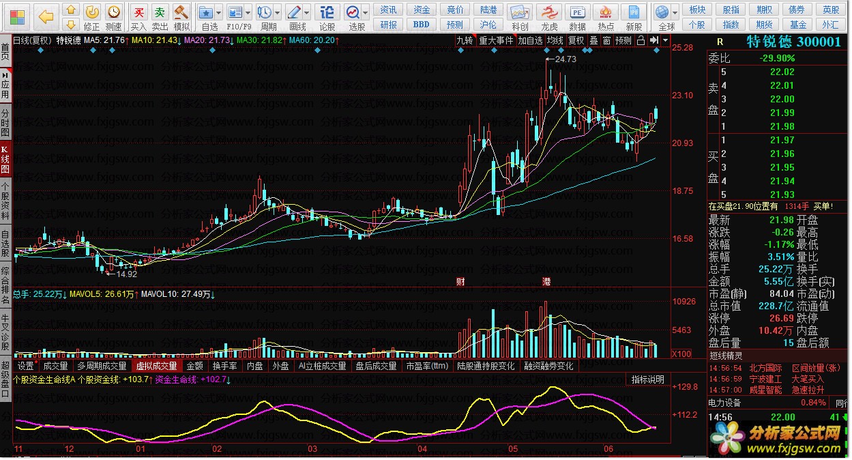Click the 24.73 high price marker

point(565,59)
